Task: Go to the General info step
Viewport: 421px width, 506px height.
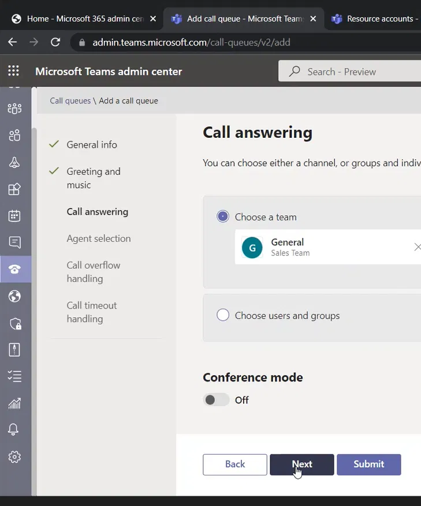Action: pyautogui.click(x=92, y=145)
